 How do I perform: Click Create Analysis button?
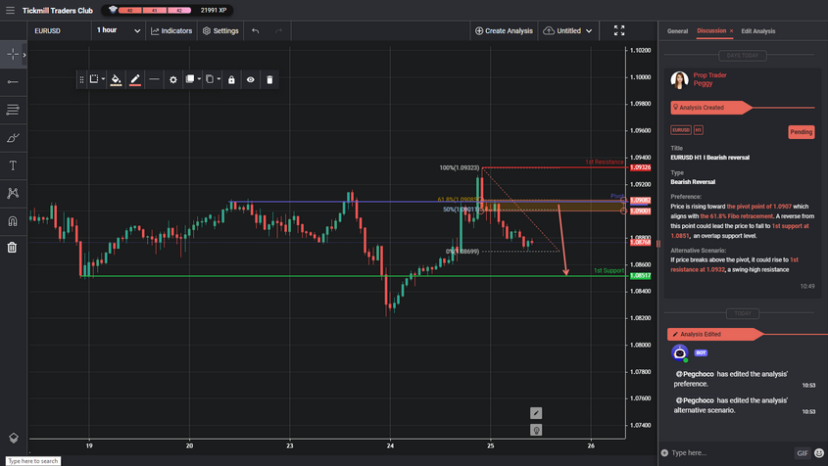pos(504,30)
